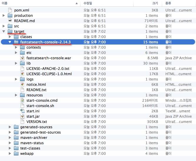
Task: Click the fastcatsearch-console-2.14.3 folder icon
Action: tap(16, 42)
